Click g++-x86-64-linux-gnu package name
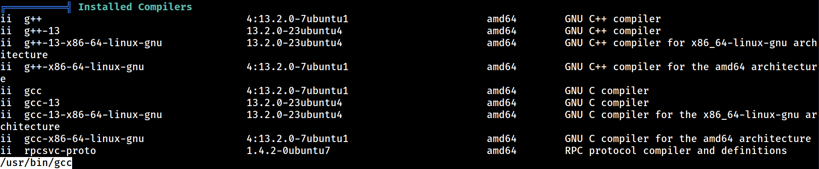 pyautogui.click(x=84, y=67)
